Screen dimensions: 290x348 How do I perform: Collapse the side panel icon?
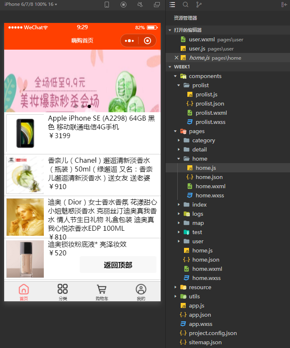[284, 5]
